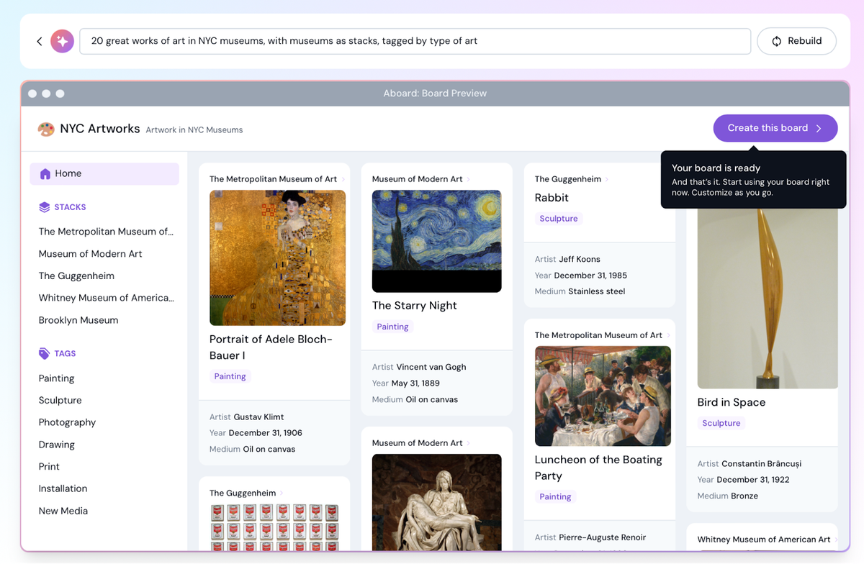This screenshot has height=564, width=864.
Task: Open the Brooklyn Museum stack
Action: click(79, 319)
